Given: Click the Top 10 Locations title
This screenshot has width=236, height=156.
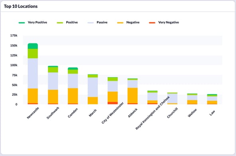Looking at the screenshot, I should point(21,6).
